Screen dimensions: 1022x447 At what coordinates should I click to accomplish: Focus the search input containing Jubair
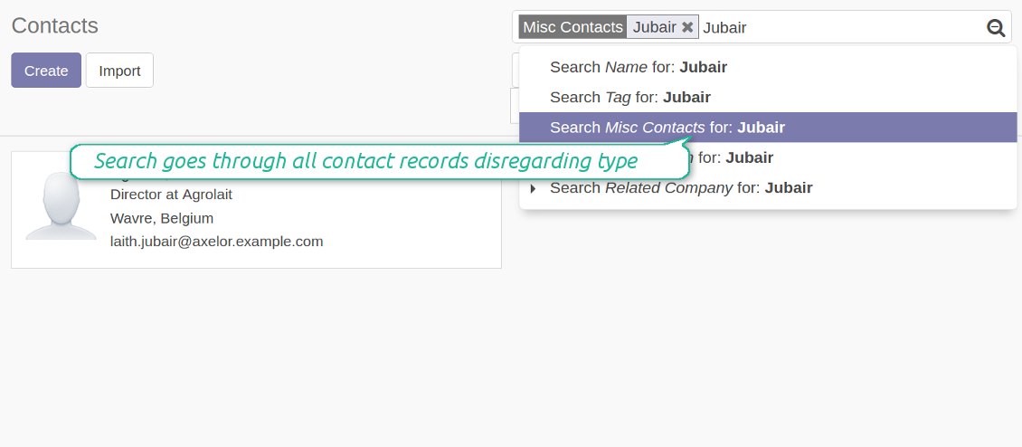point(841,27)
